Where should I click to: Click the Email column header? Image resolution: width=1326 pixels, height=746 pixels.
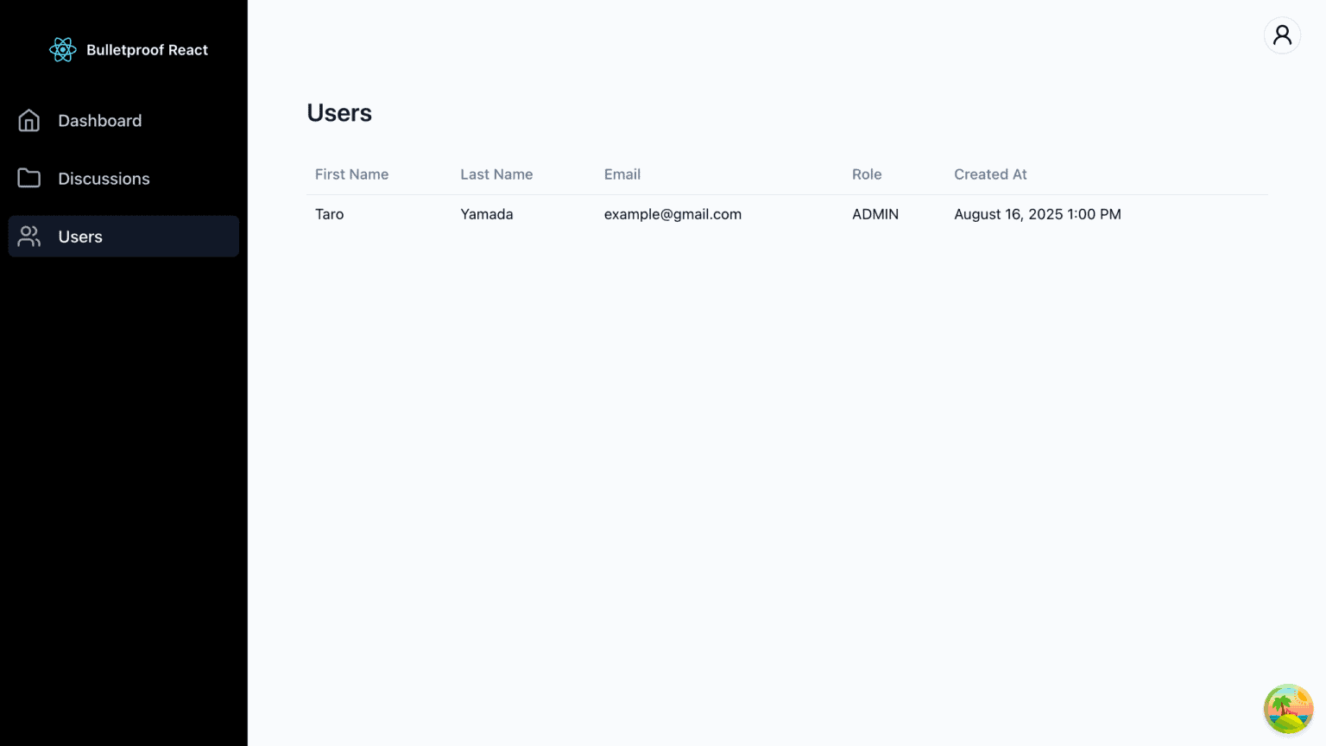pos(622,174)
